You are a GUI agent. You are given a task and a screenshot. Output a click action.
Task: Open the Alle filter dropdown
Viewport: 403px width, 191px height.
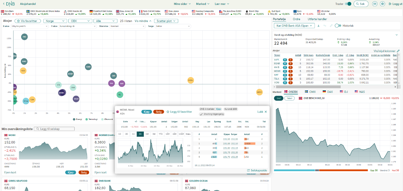pos(105,21)
